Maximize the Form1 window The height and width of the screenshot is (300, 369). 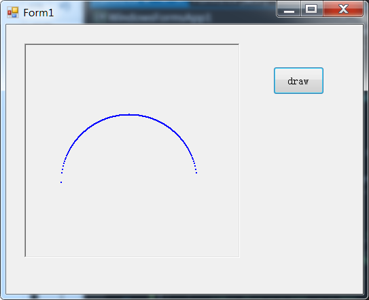pyautogui.click(x=311, y=10)
